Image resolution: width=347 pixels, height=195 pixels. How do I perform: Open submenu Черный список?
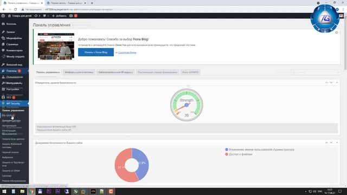(x=10, y=152)
